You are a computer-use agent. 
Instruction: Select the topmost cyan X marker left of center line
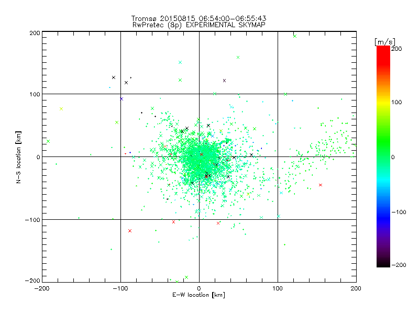click(180, 62)
